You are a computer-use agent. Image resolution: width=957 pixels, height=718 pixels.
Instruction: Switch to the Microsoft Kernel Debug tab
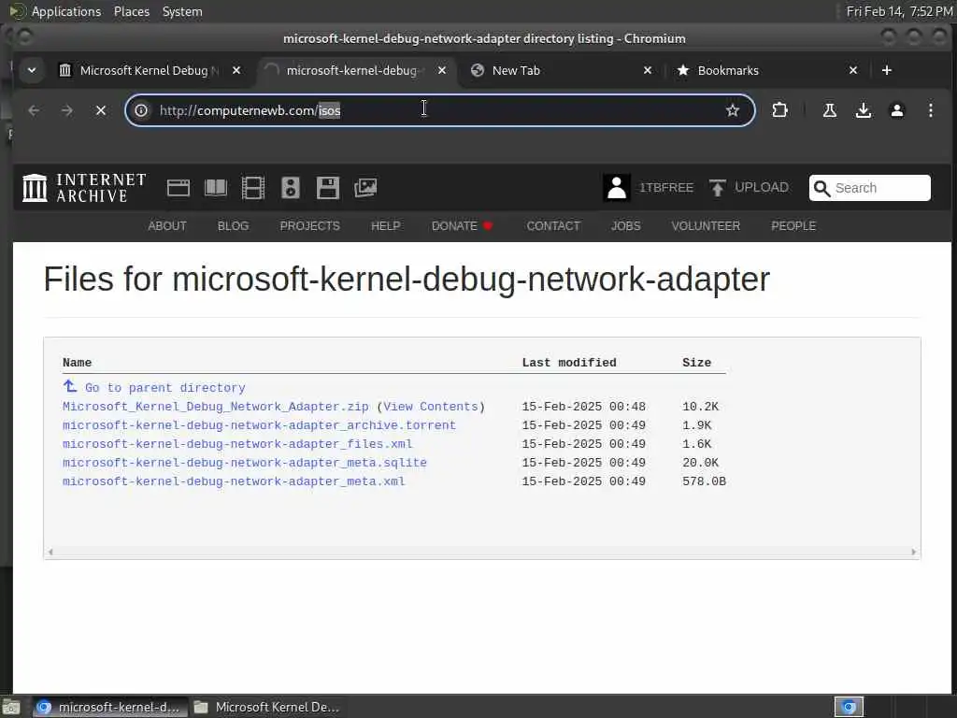pyautogui.click(x=150, y=70)
